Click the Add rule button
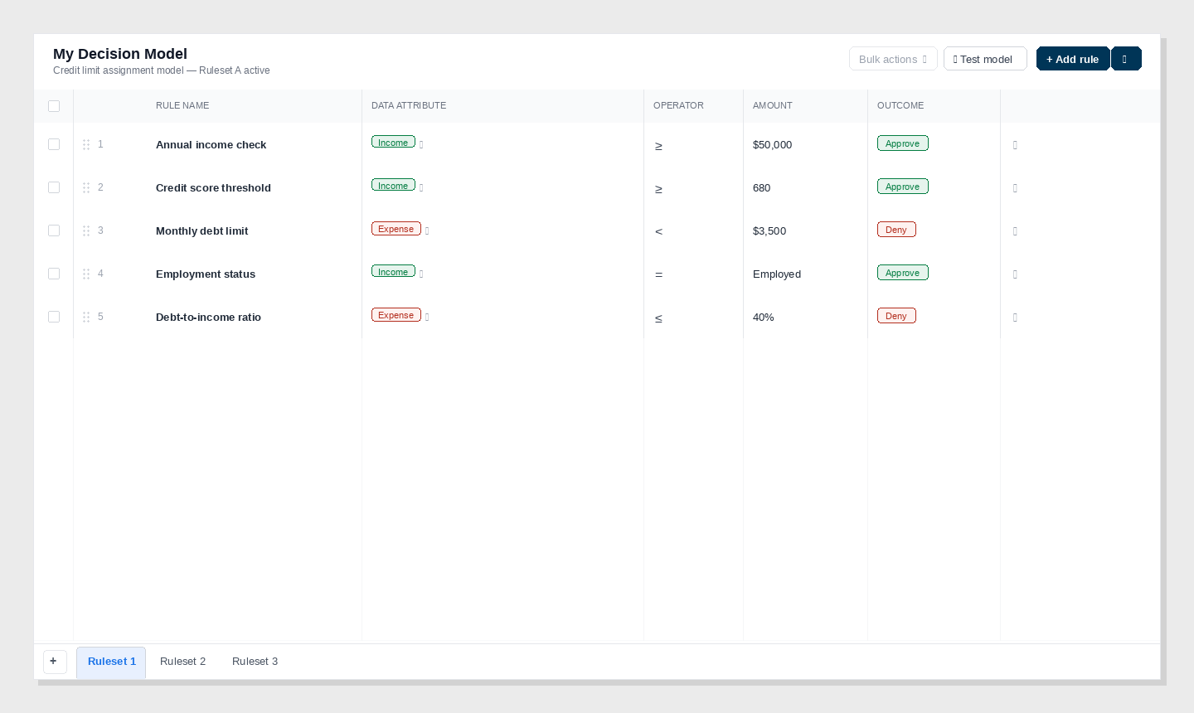The width and height of the screenshot is (1194, 713). [x=1073, y=59]
